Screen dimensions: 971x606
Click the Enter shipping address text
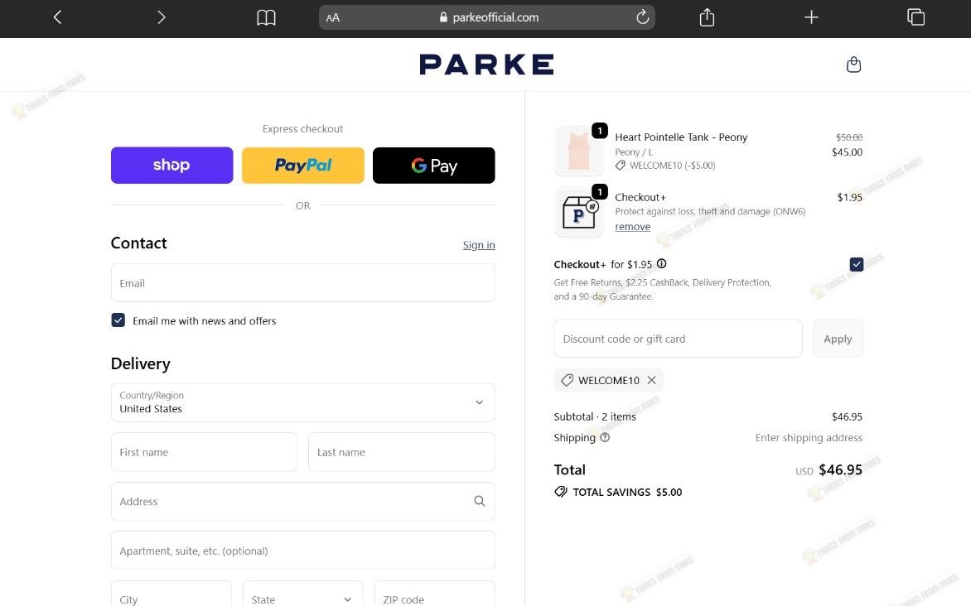[x=809, y=438]
